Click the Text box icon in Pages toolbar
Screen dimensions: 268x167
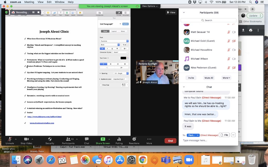[x=61, y=13]
